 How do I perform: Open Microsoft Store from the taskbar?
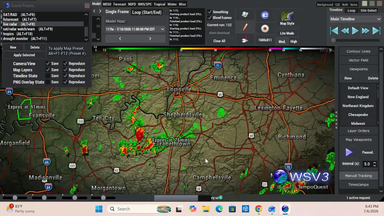coord(232,209)
